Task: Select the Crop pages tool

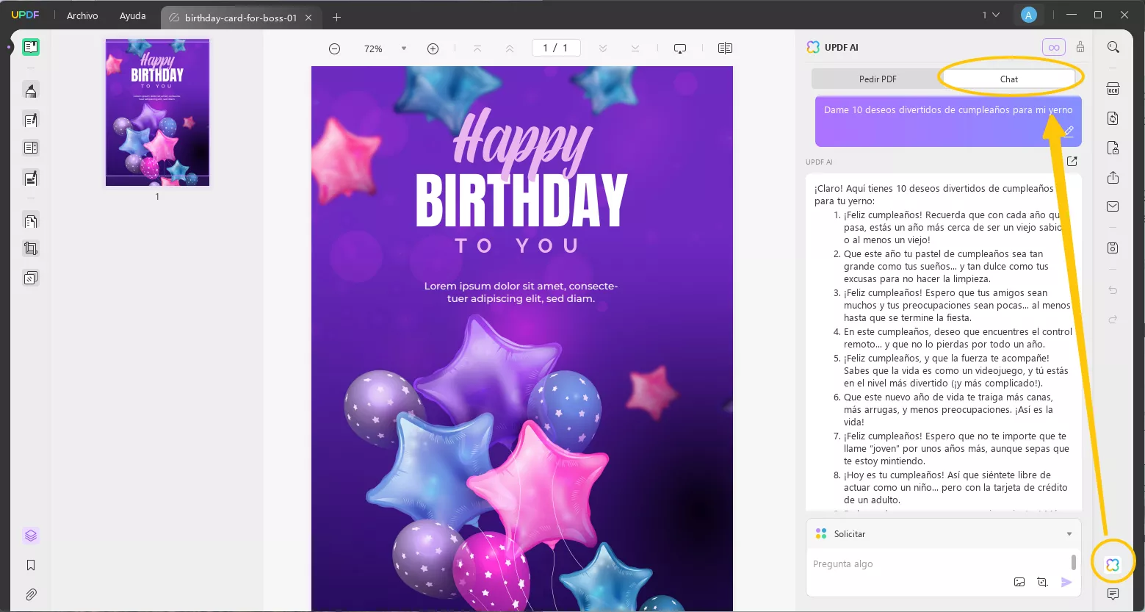Action: 31,248
